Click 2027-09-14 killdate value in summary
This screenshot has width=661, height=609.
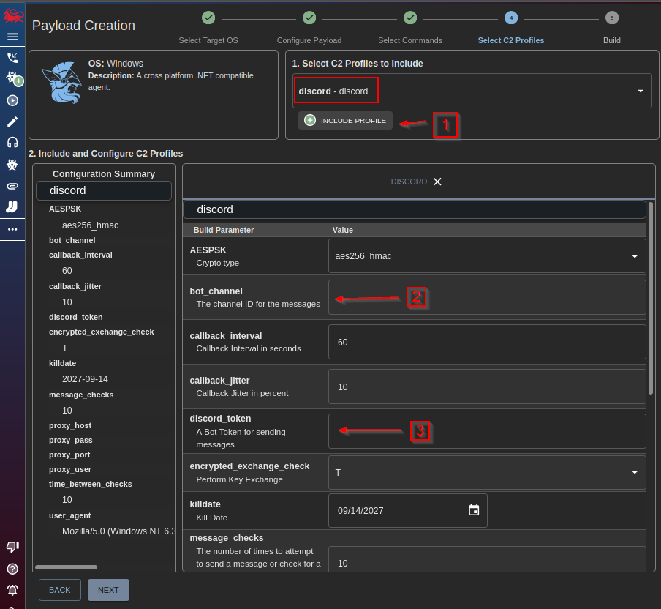85,379
